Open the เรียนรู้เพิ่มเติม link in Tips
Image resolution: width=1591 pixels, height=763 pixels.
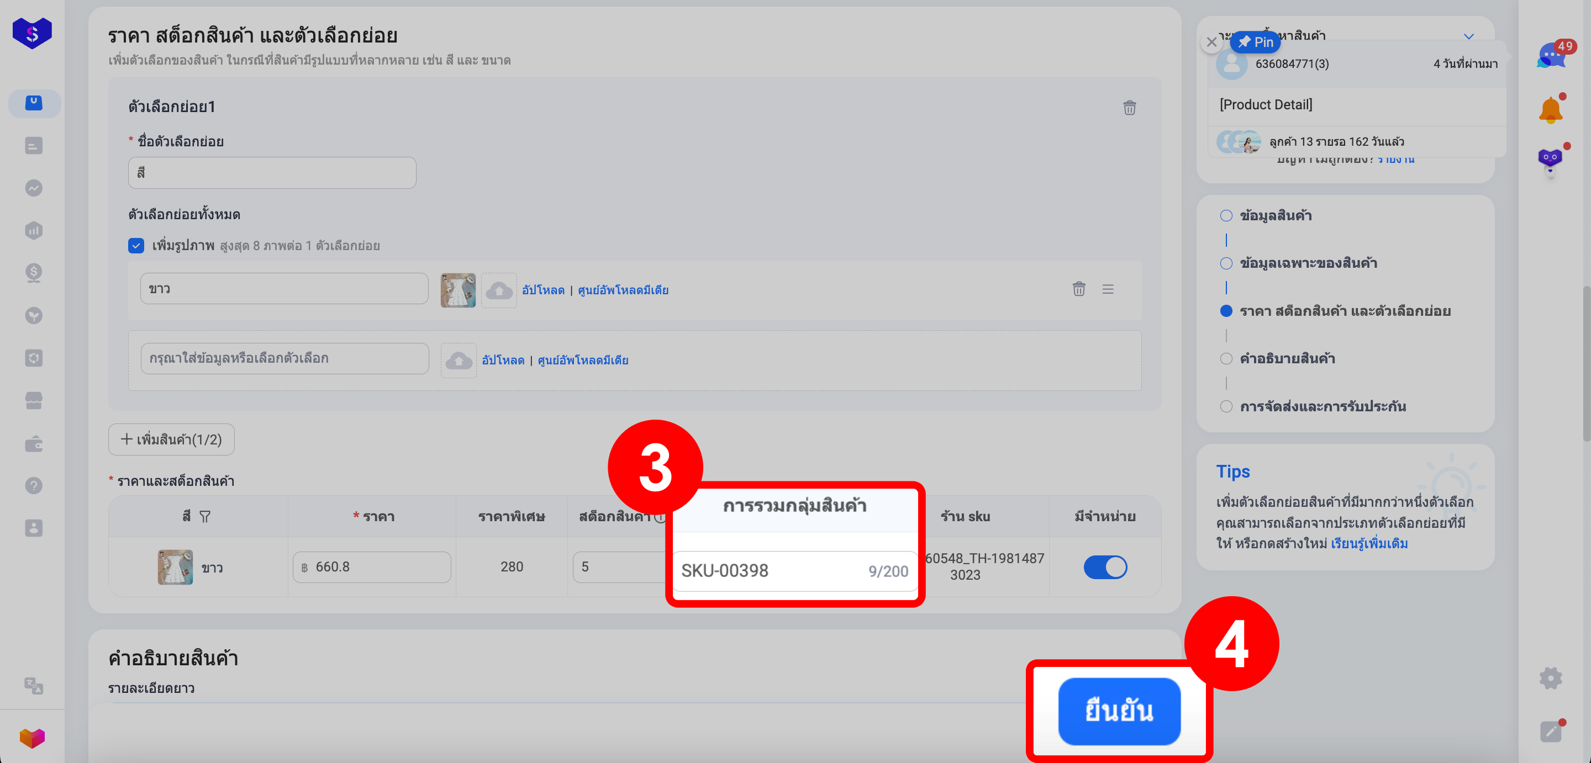pos(1369,543)
